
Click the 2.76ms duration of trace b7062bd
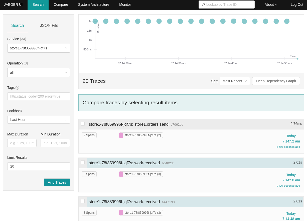(296, 124)
